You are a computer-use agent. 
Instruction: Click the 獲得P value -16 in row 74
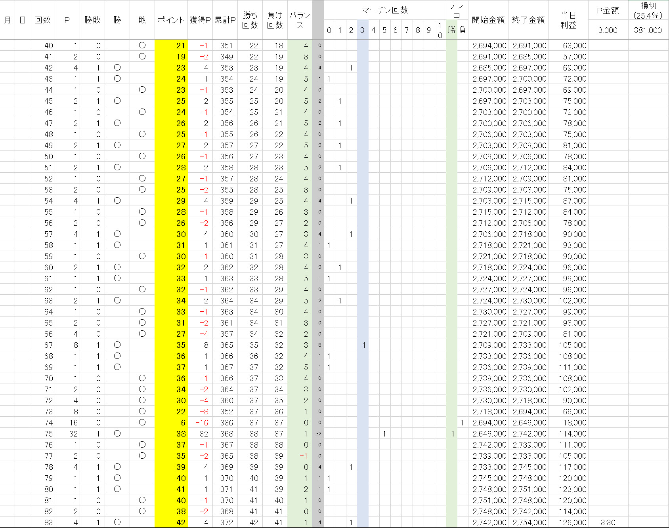tap(200, 423)
